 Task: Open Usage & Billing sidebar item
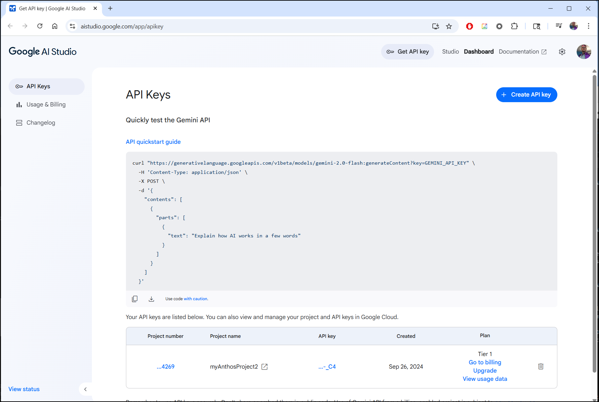click(47, 104)
